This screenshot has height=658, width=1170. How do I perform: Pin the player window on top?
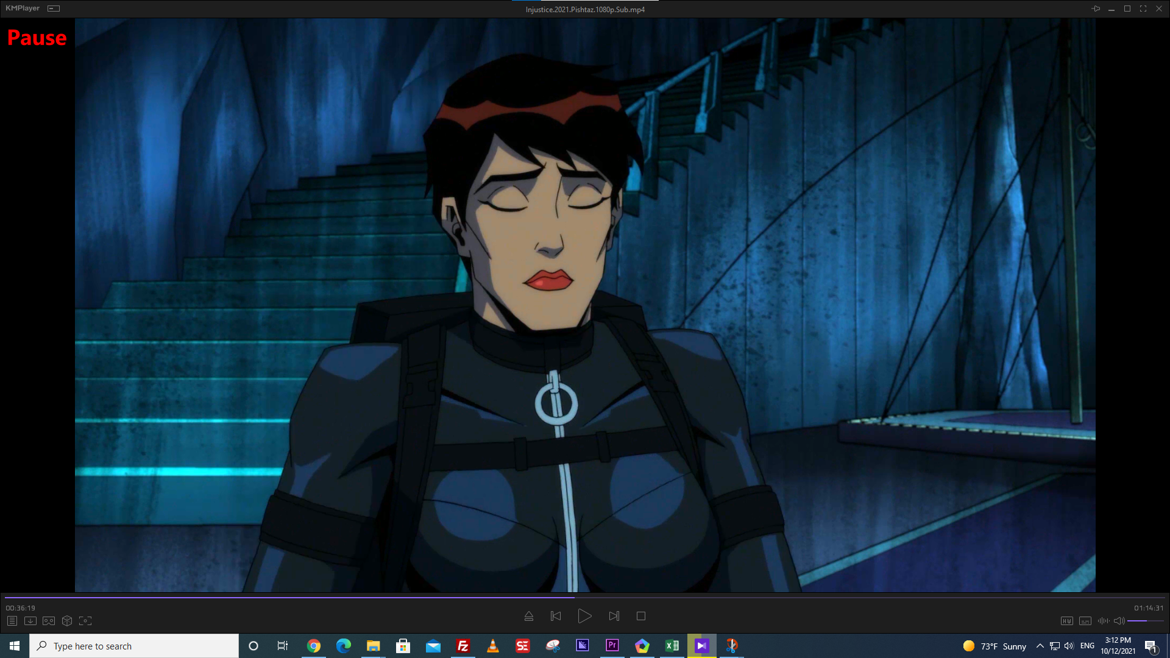1096,9
